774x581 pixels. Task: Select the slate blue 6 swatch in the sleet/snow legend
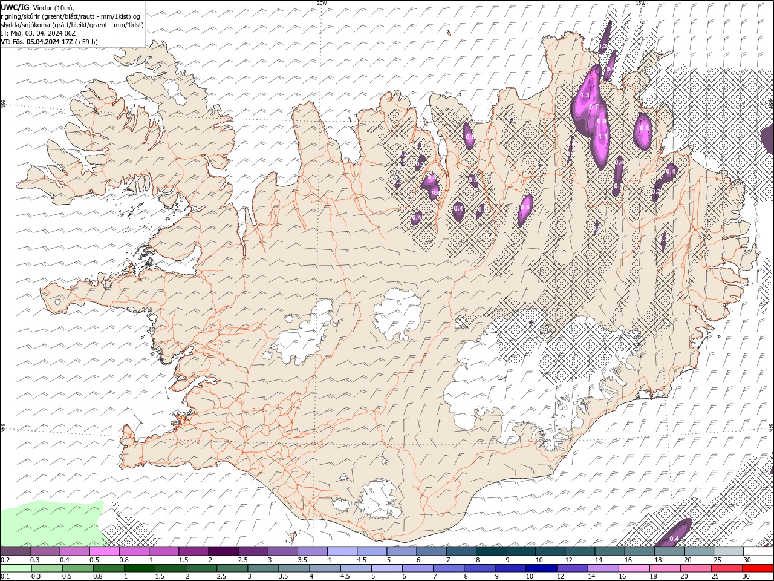431,551
